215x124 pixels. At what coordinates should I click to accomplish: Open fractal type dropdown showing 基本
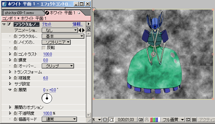(63, 36)
